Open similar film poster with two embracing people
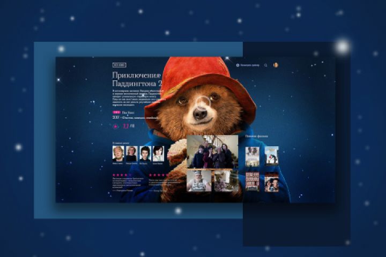Viewport: 386px width, 257px height. 271,182
